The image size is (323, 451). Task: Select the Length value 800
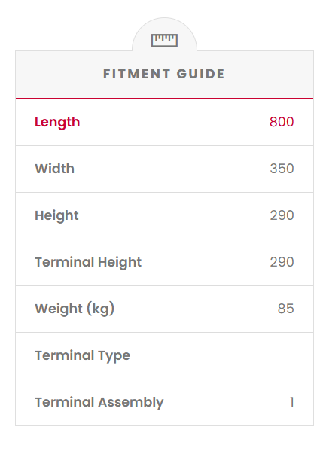[x=282, y=122]
